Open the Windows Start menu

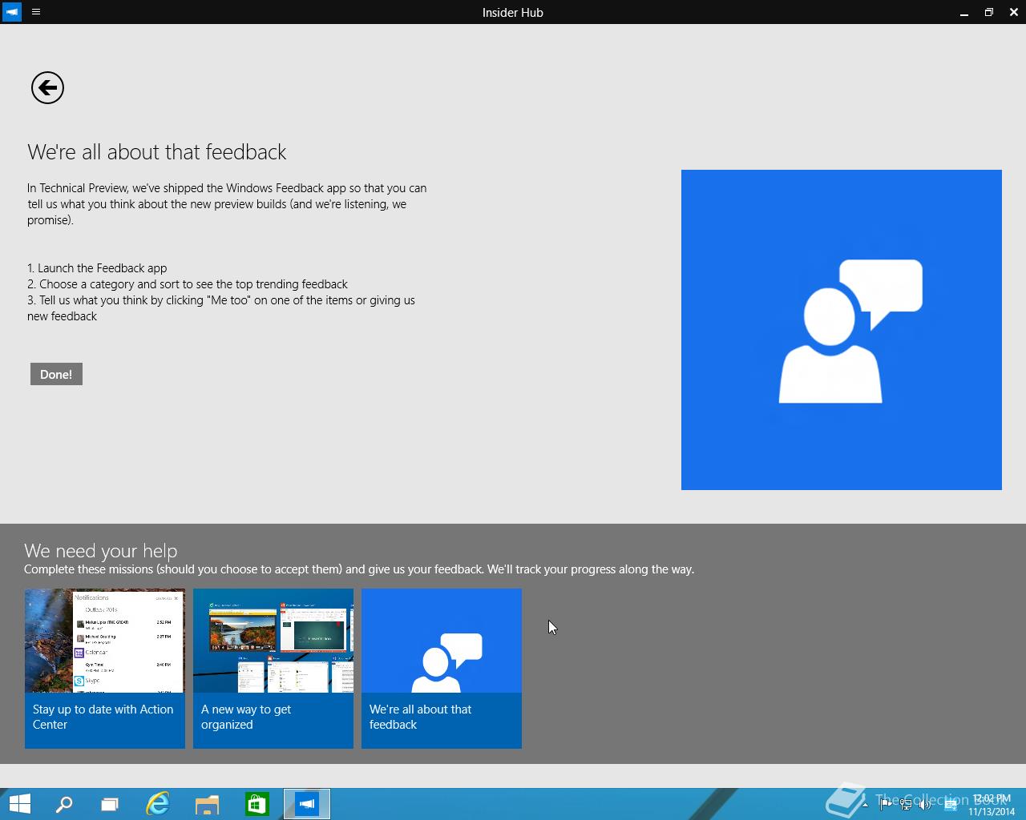coord(19,804)
